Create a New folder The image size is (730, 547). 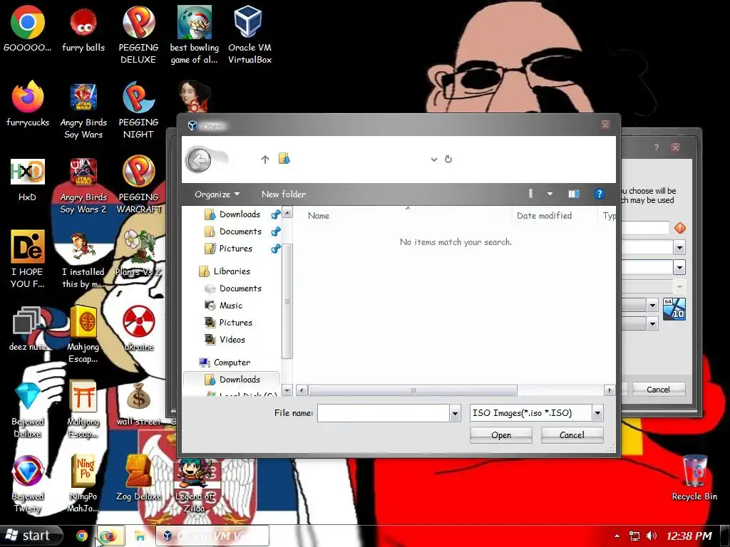284,194
